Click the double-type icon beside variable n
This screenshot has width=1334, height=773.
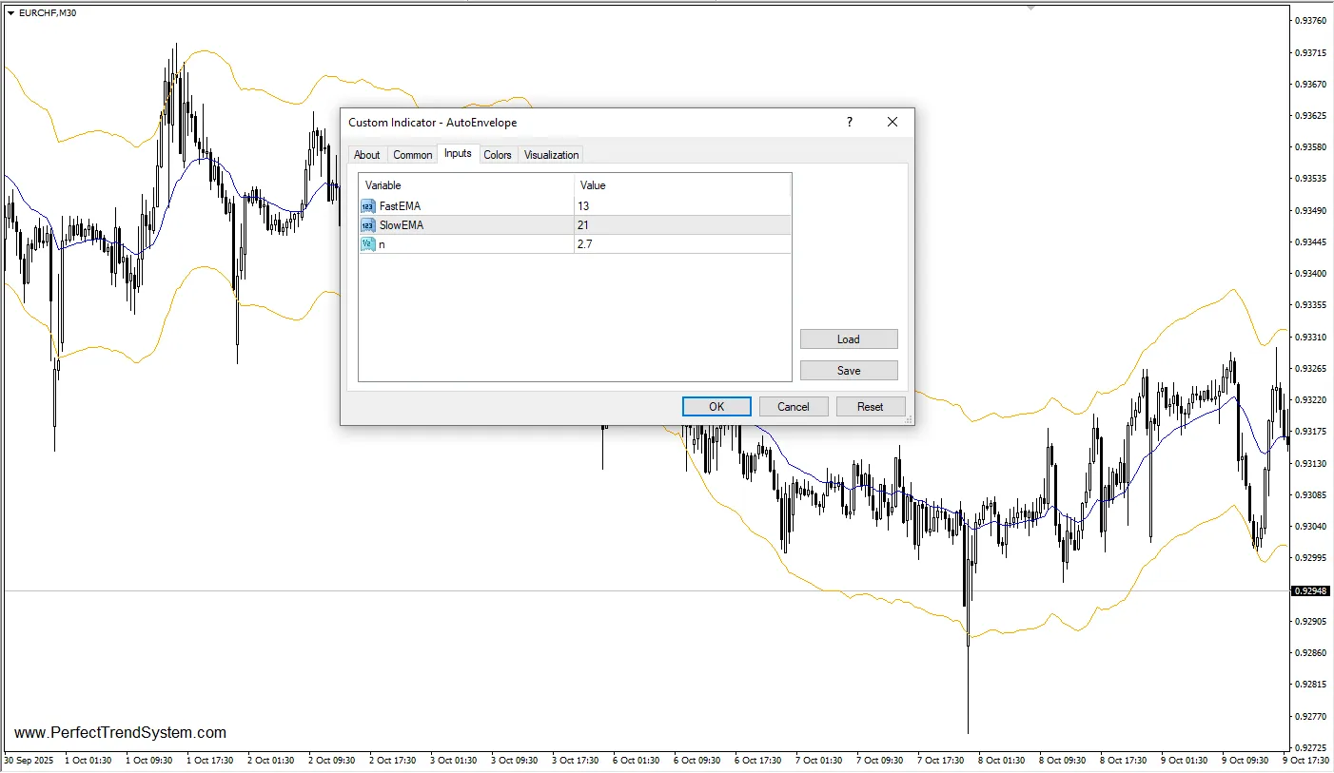pos(367,244)
